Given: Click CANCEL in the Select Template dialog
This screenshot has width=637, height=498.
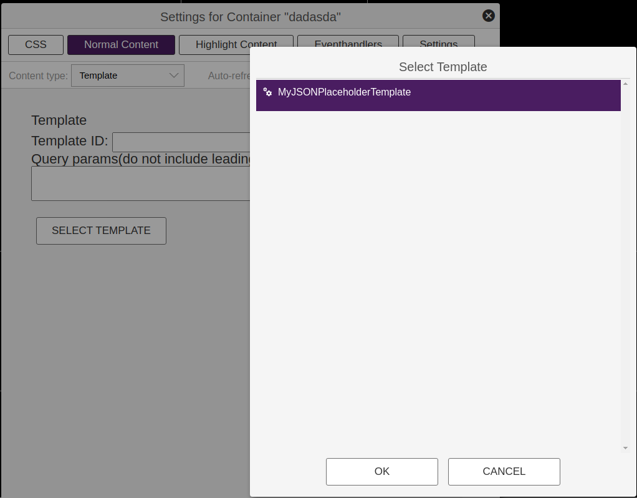Looking at the screenshot, I should (x=504, y=472).
